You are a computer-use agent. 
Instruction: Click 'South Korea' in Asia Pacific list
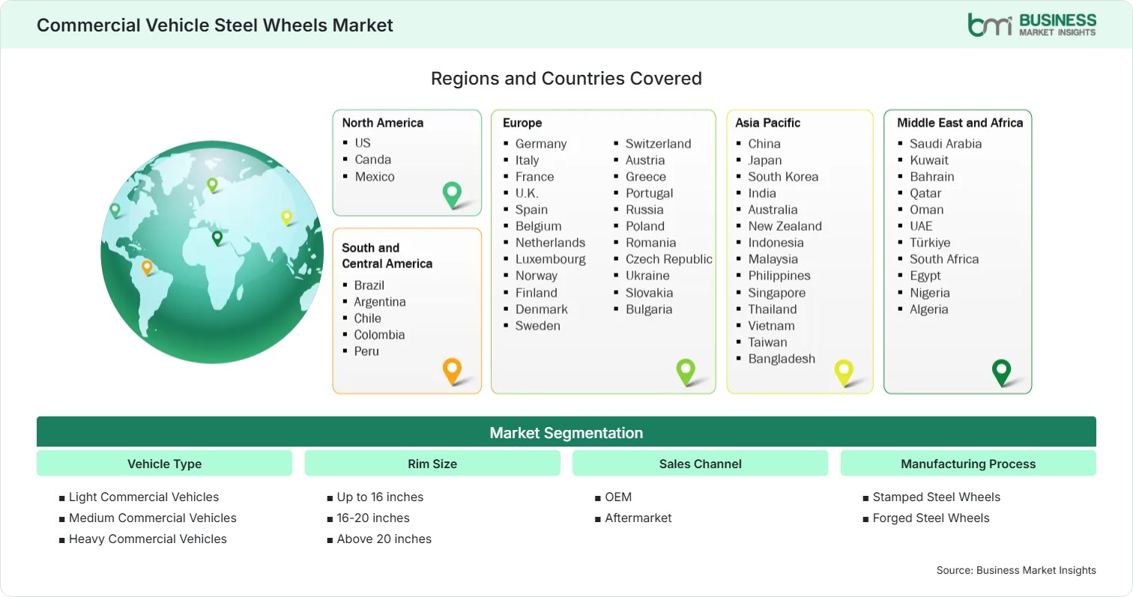pyautogui.click(x=783, y=177)
